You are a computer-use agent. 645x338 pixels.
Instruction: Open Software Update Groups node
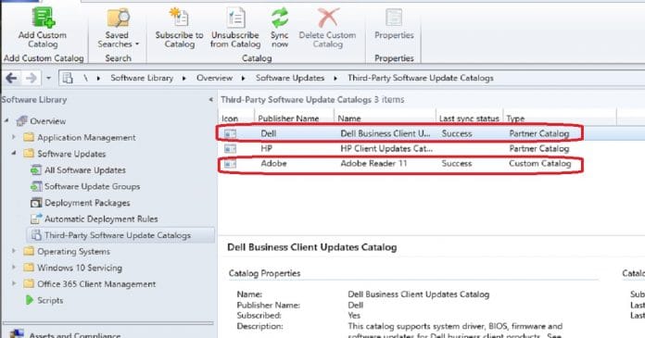pyautogui.click(x=92, y=186)
